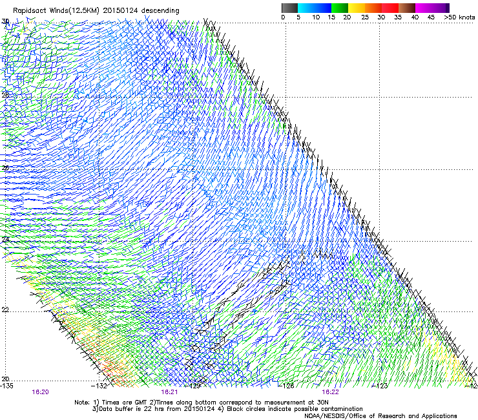Screen dimensions: 478x420
Task: Click the '10' legend scale label
Action: [x=316, y=17]
